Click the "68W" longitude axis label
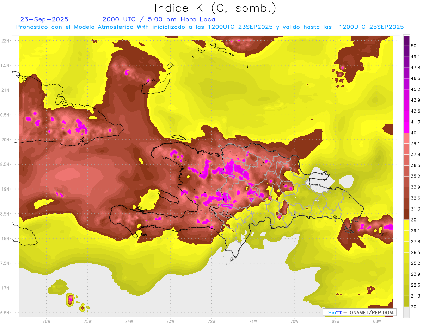The height and width of the screenshot is (326, 423). pyautogui.click(x=376, y=321)
